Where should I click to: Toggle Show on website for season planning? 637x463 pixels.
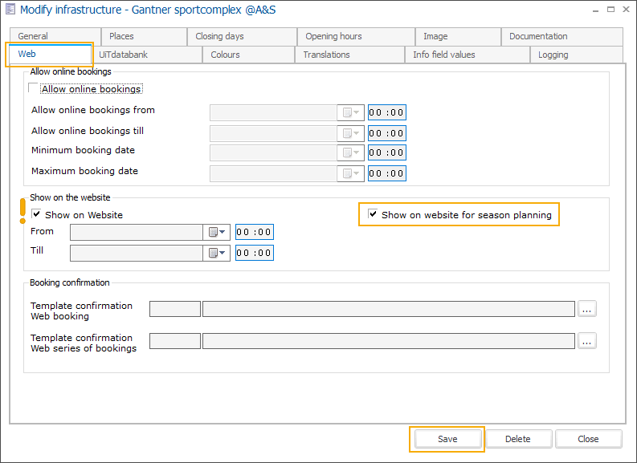tap(373, 213)
